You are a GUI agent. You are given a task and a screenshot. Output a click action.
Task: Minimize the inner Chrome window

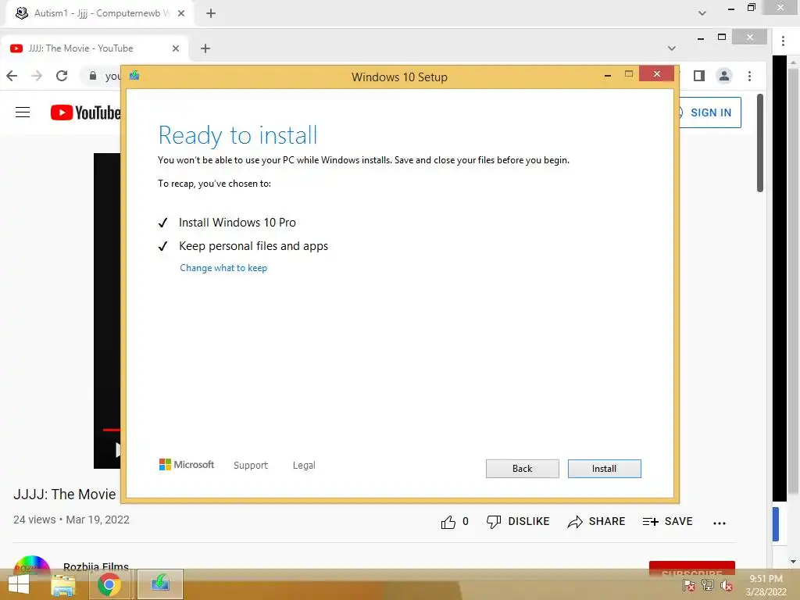(701, 38)
